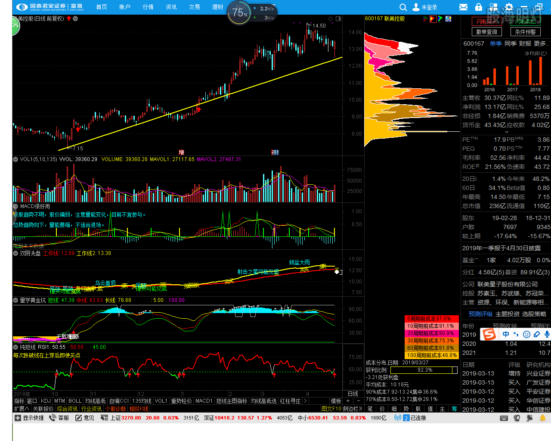Click 扩展 expand toggle

click(x=22, y=409)
